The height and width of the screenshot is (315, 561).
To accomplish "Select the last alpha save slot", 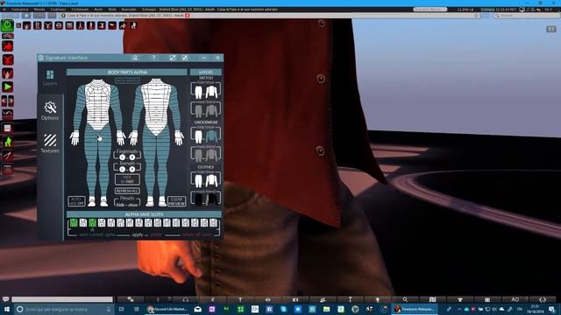I will coord(213,223).
